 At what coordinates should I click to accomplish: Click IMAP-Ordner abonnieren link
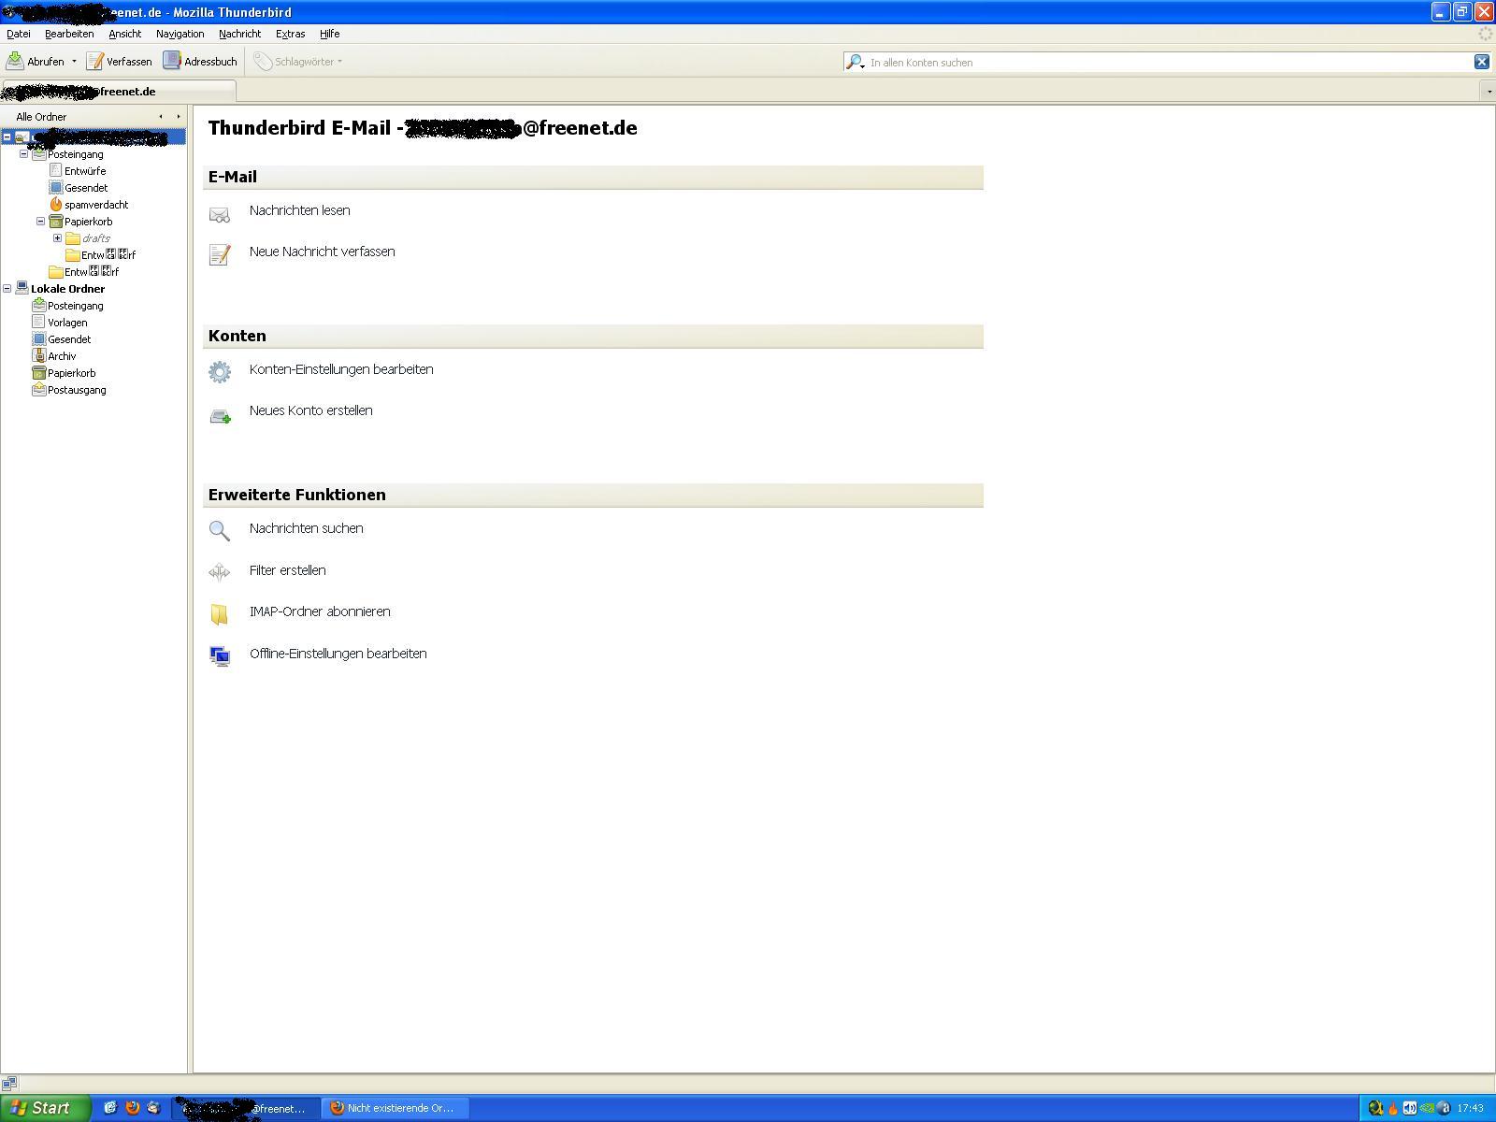(x=320, y=611)
